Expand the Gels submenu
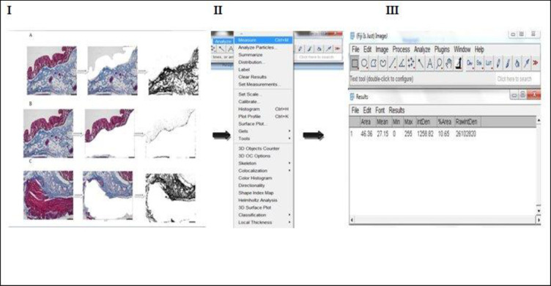 coord(264,131)
